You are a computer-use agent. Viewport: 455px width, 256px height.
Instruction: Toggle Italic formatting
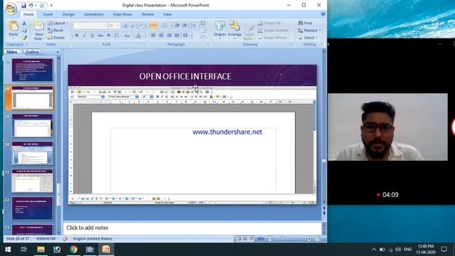tap(85, 36)
